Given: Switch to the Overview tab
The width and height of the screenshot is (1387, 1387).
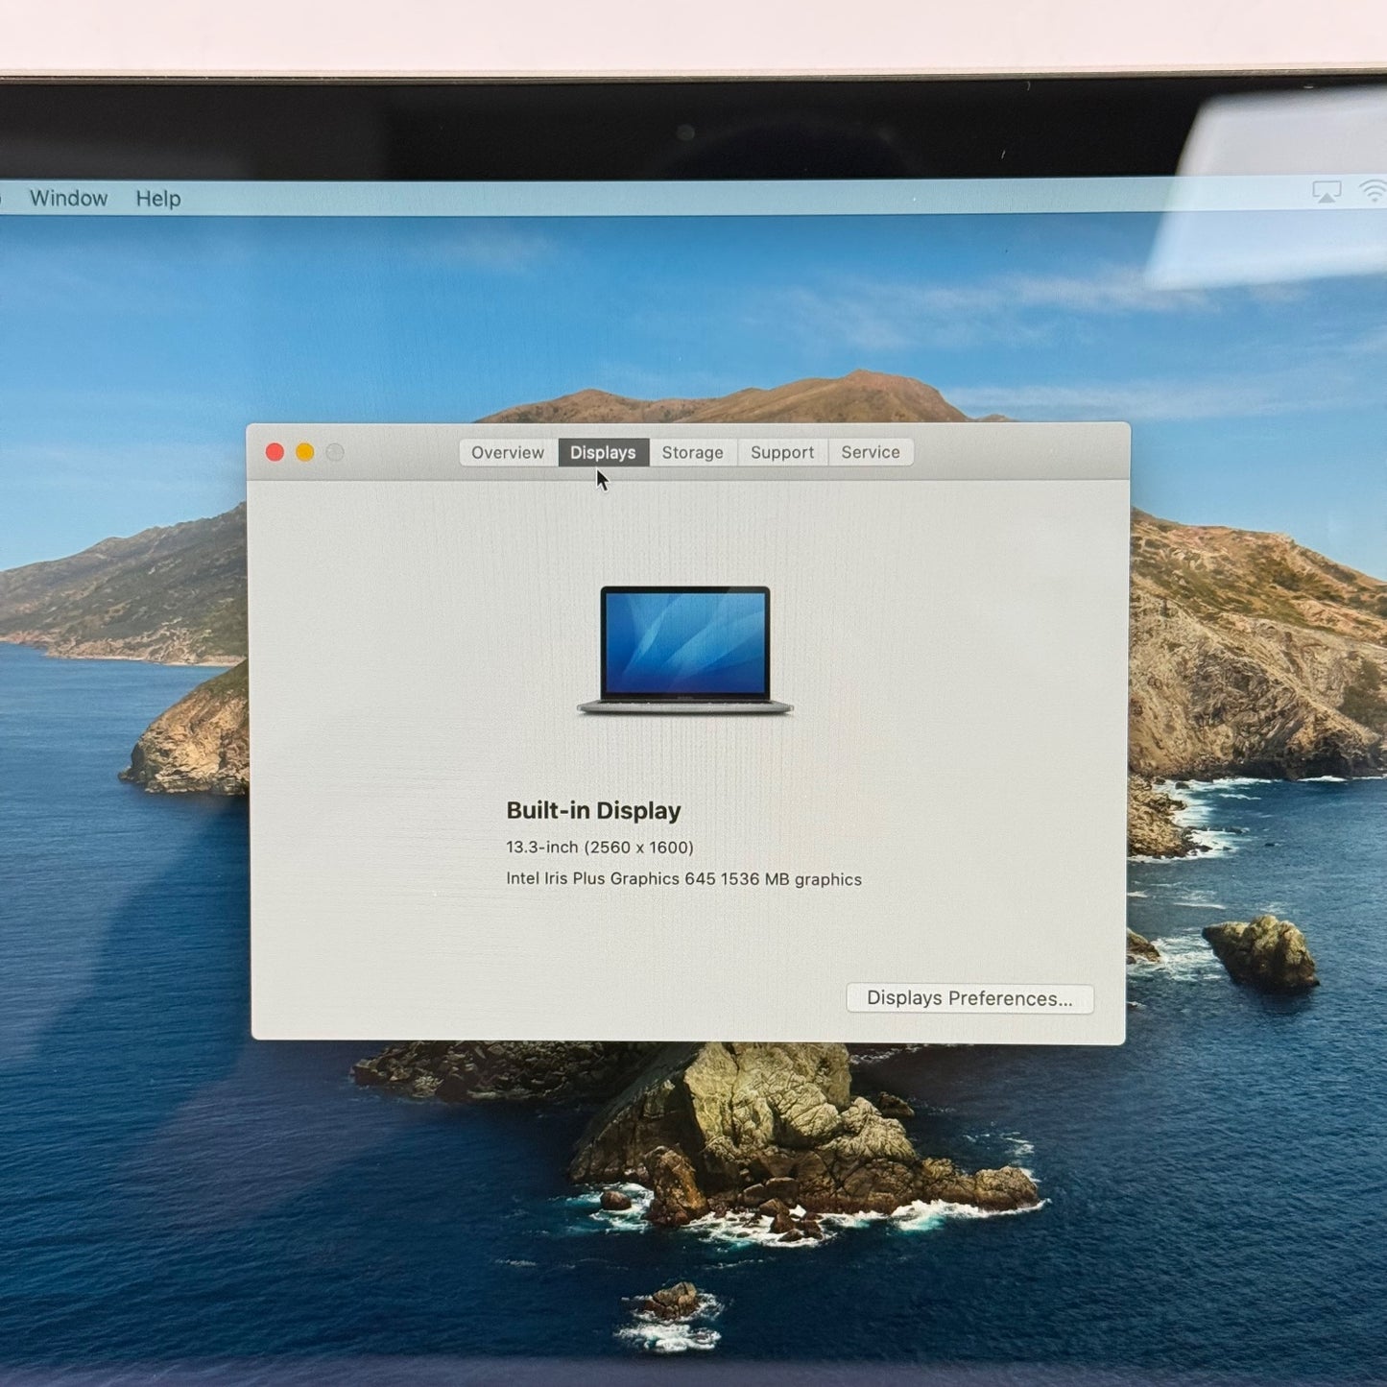Looking at the screenshot, I should pyautogui.click(x=508, y=452).
